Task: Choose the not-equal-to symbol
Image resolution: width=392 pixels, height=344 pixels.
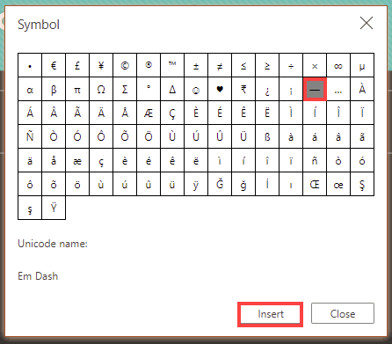Action: coord(220,65)
